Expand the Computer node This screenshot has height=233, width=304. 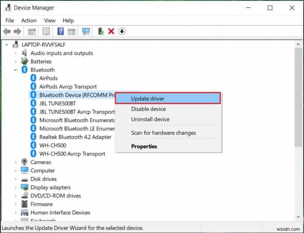coord(16,171)
